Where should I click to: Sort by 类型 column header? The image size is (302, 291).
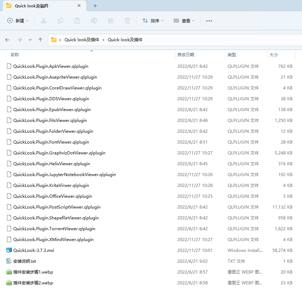click(232, 55)
